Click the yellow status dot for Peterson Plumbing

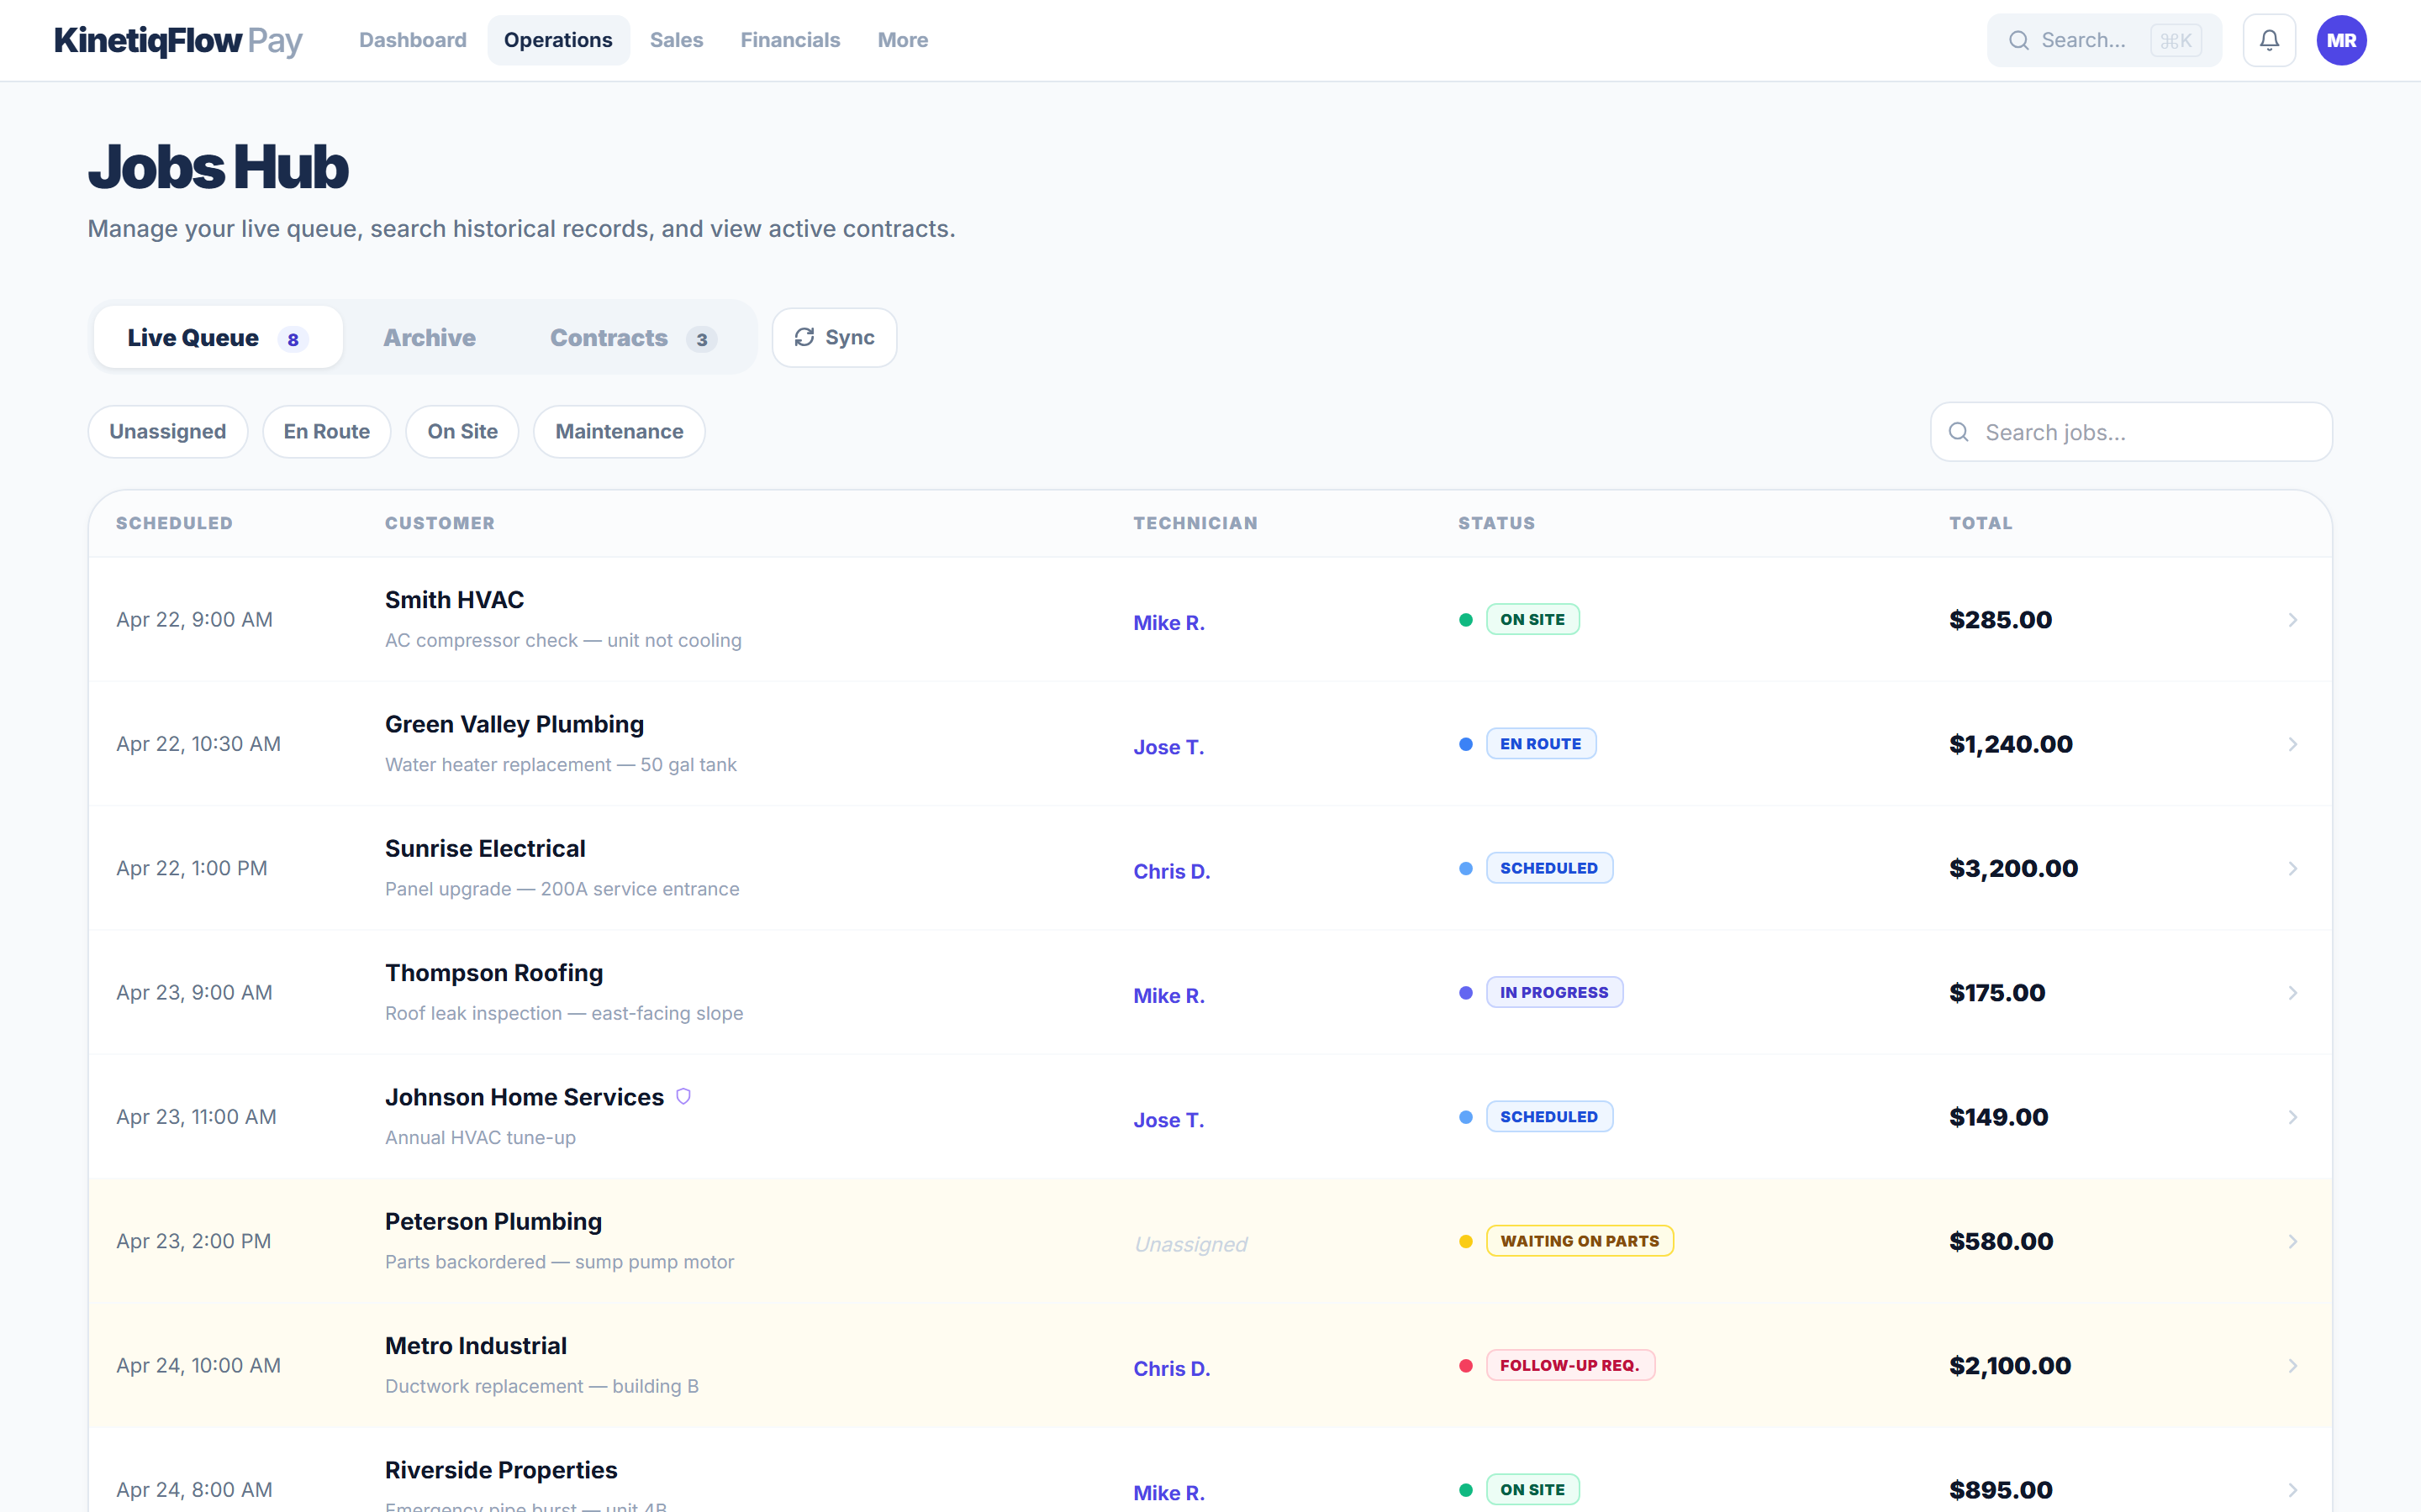[x=1467, y=1241]
